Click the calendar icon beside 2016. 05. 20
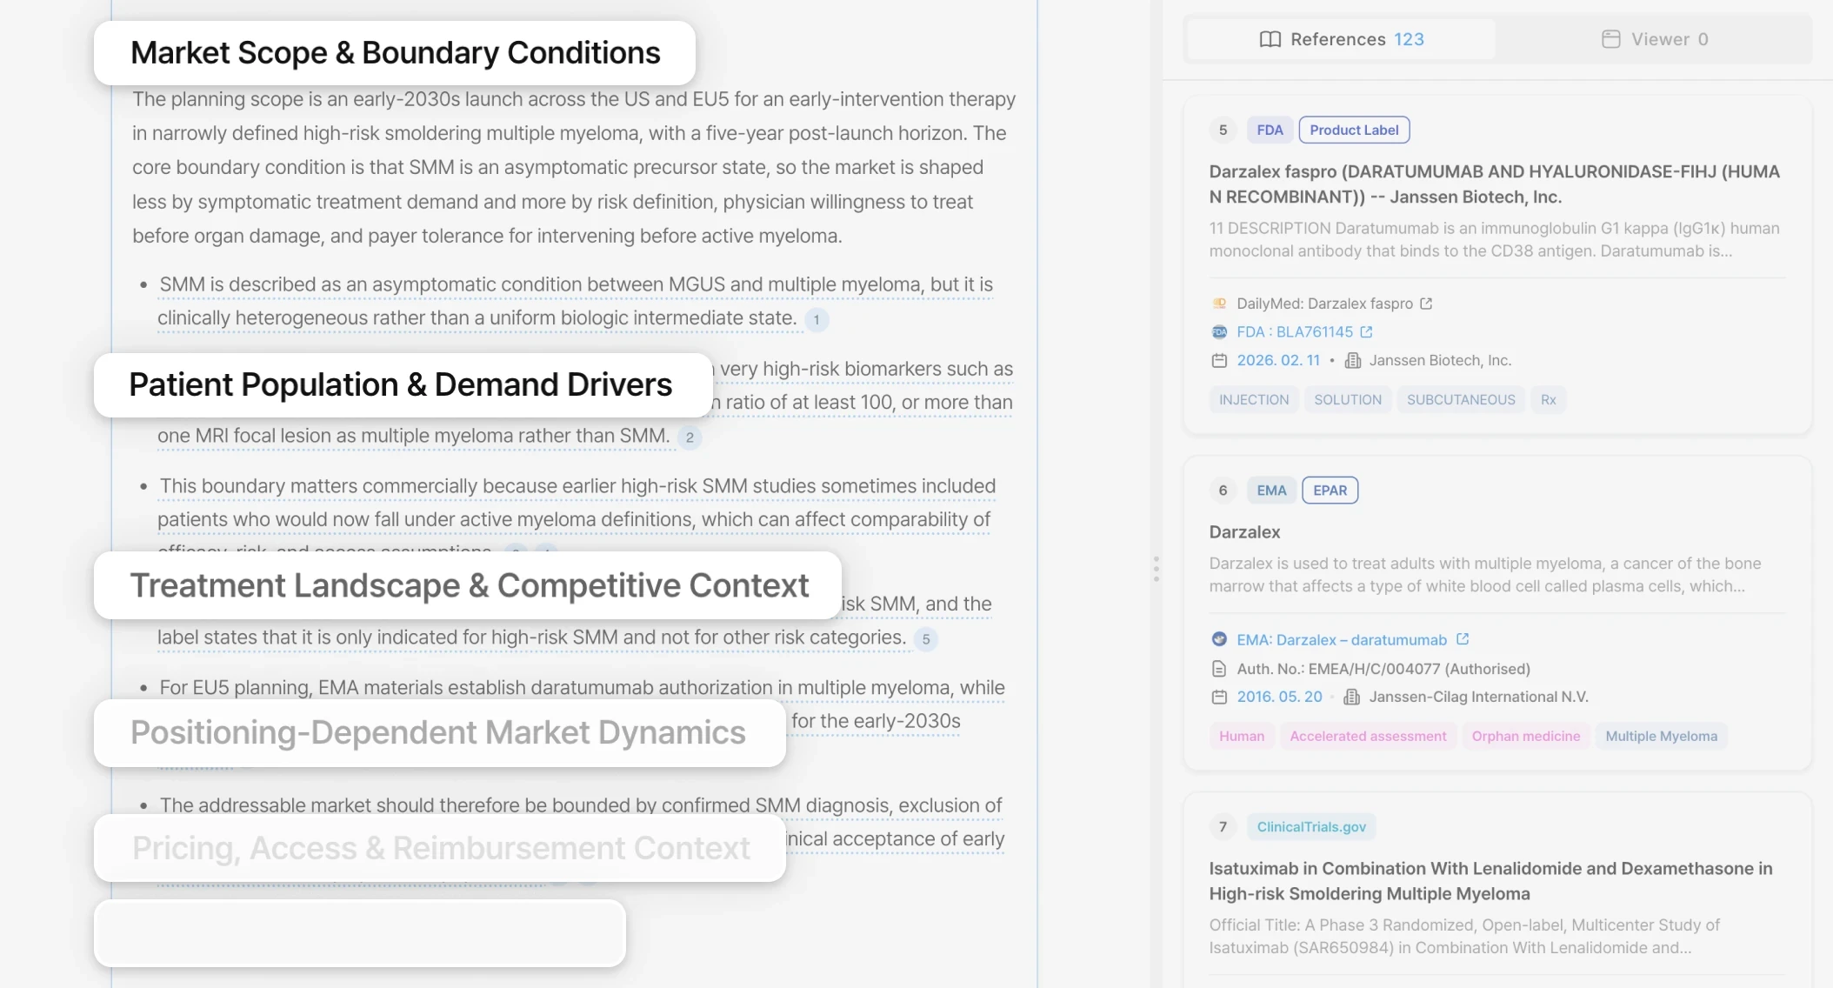Screen dimensions: 1833x988 click(x=1219, y=697)
